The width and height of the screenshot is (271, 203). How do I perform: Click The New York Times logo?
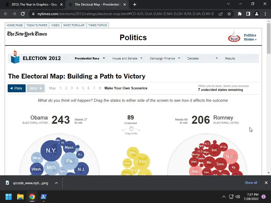27,34
